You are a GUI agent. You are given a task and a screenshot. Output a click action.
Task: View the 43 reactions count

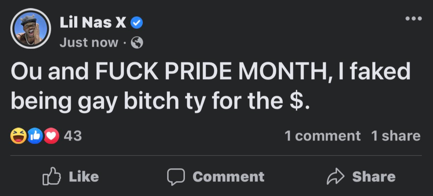tap(72, 136)
